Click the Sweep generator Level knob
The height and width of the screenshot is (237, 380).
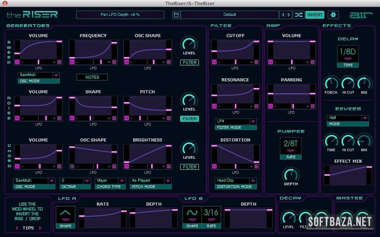(x=189, y=44)
